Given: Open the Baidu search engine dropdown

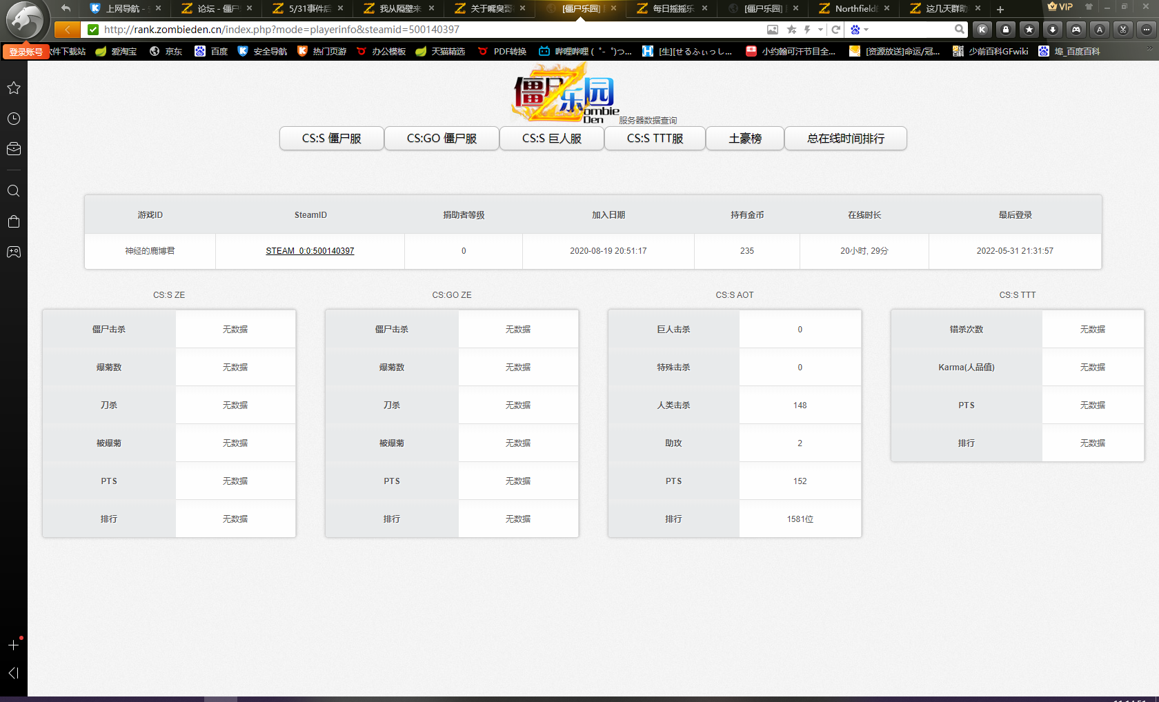Looking at the screenshot, I should [x=860, y=30].
